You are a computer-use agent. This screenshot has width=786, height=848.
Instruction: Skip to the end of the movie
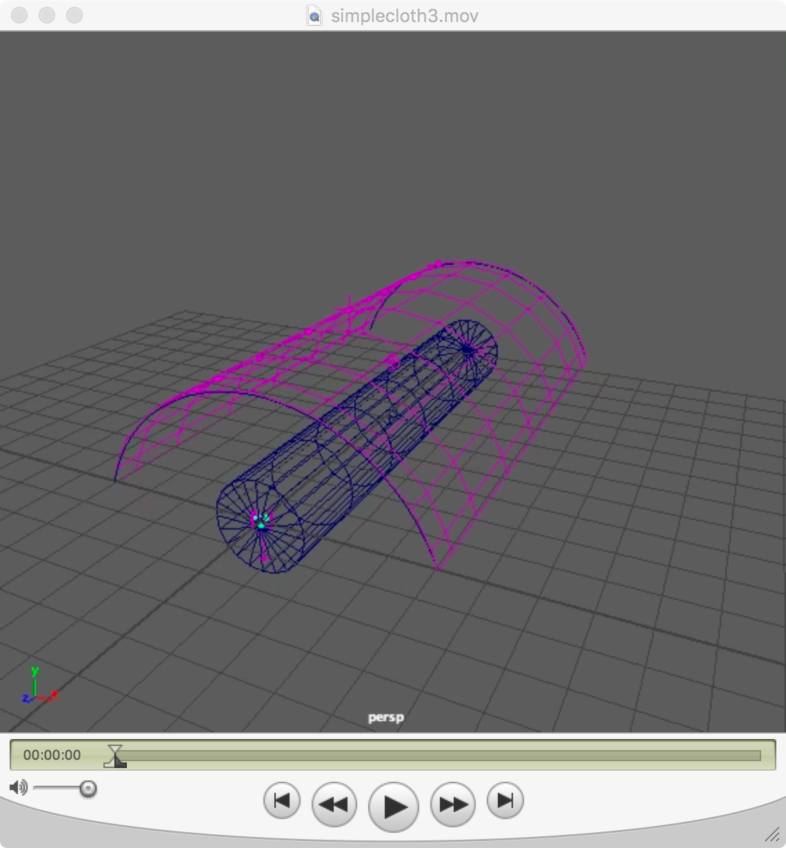[x=505, y=801]
